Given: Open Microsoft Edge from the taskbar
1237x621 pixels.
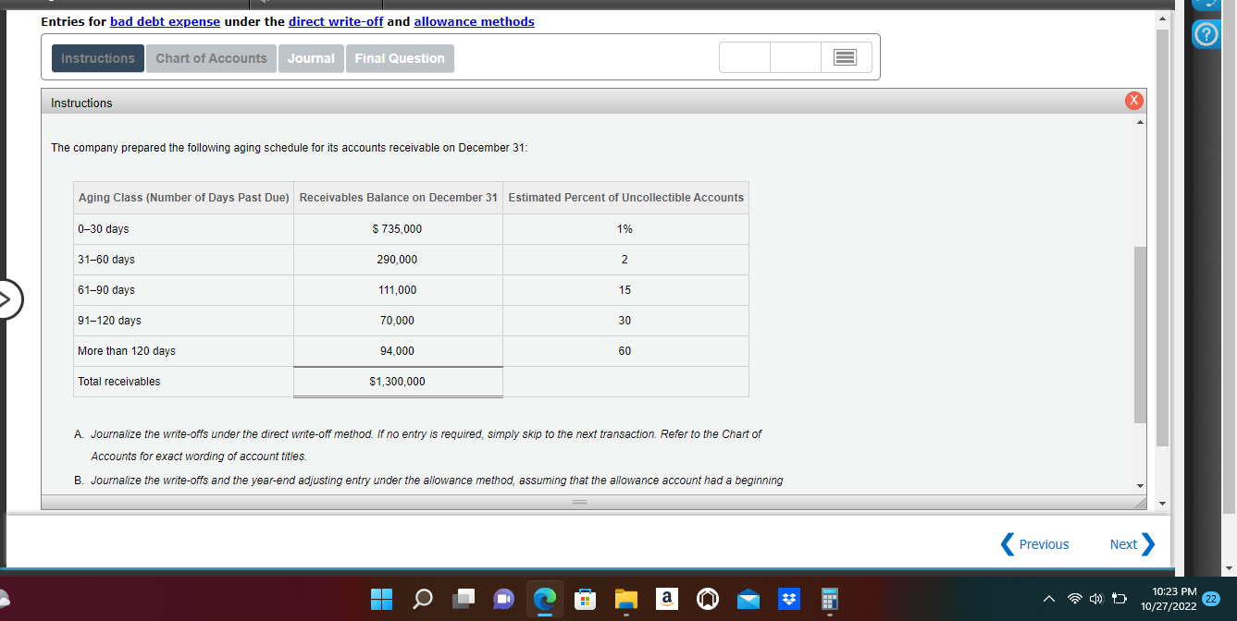Looking at the screenshot, I should [x=545, y=599].
